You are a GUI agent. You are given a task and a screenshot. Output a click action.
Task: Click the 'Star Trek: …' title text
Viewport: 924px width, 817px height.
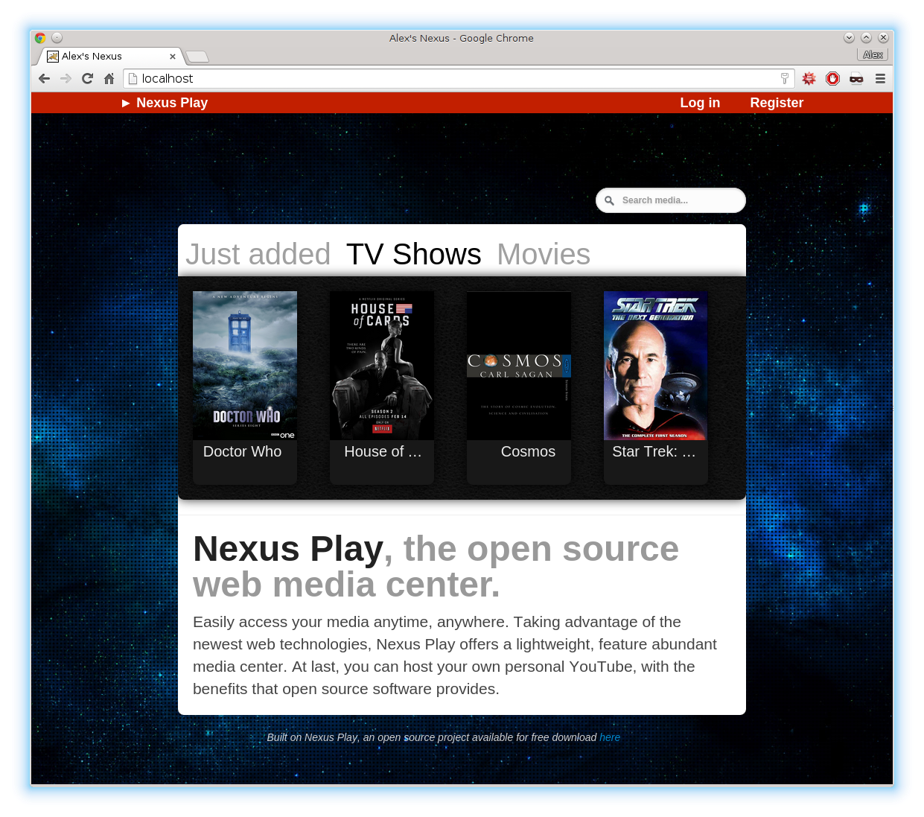[654, 451]
